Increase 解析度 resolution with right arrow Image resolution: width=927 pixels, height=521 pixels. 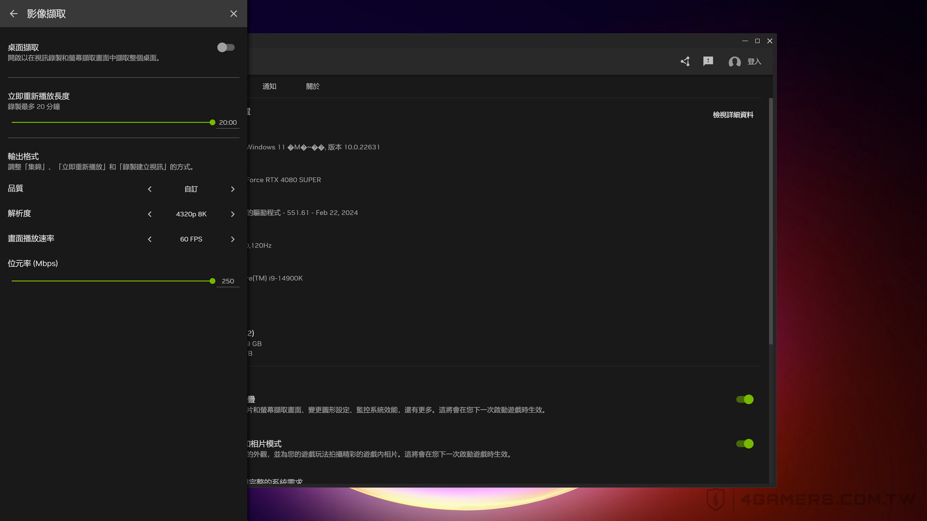click(233, 214)
